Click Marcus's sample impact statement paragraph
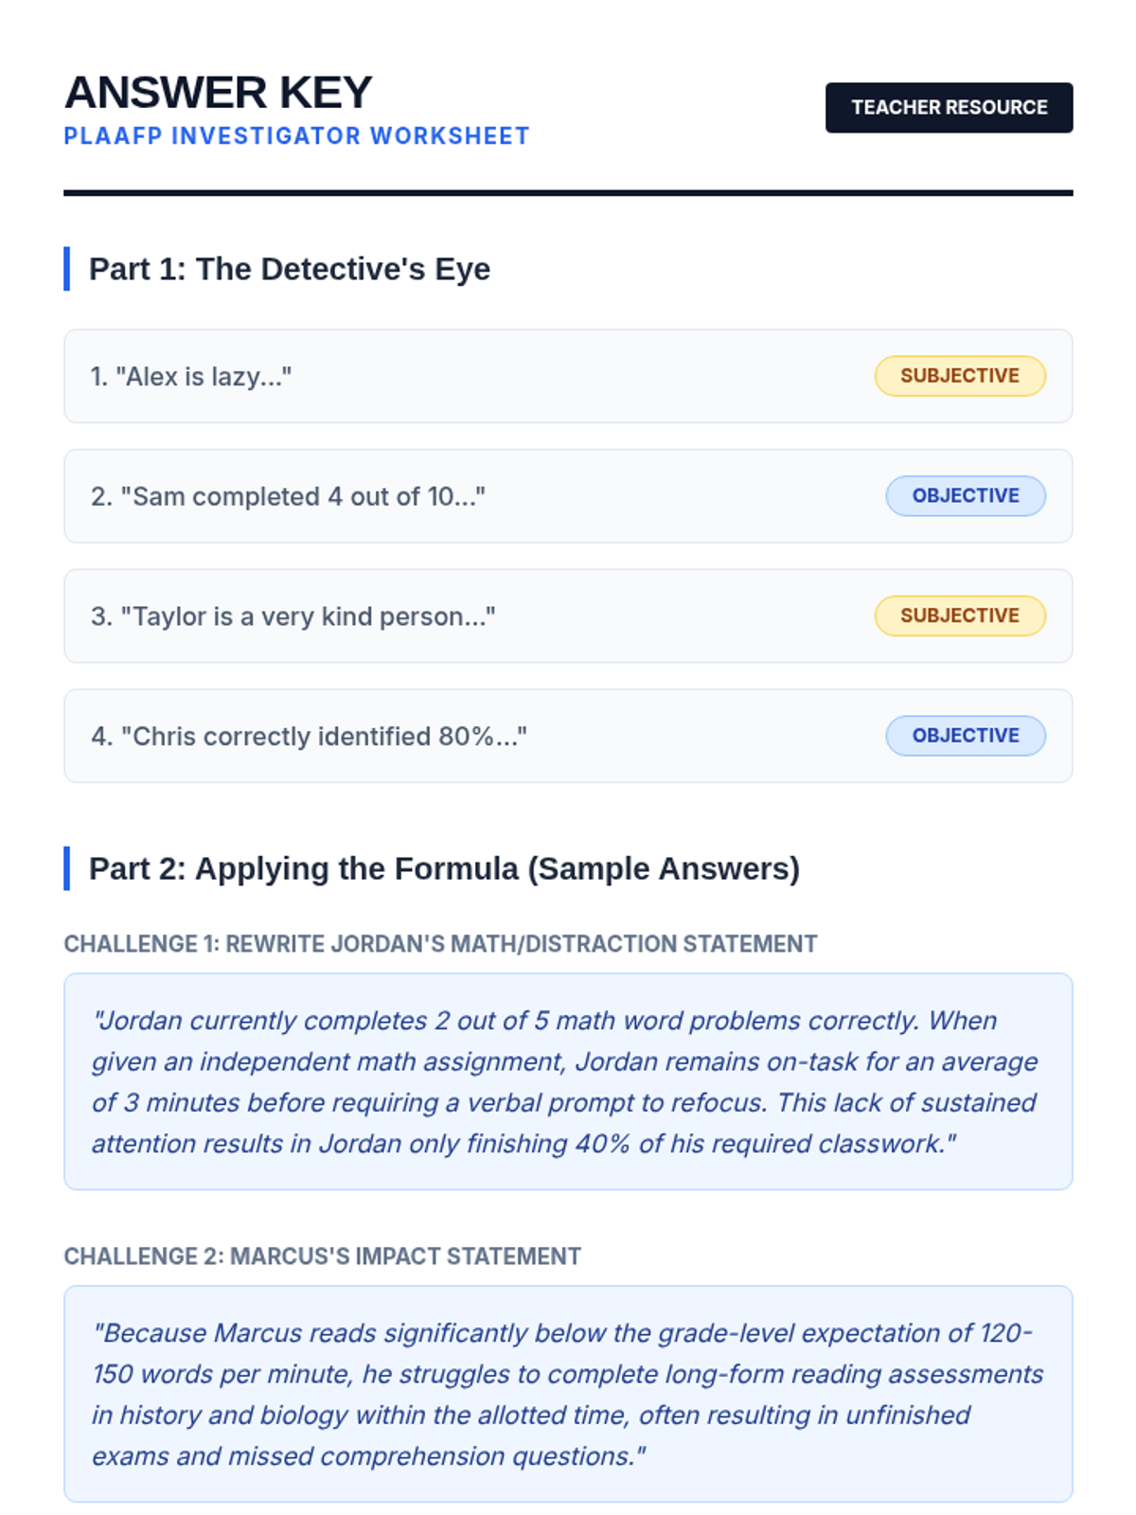Image resolution: width=1136 pixels, height=1515 pixels. (567, 1394)
